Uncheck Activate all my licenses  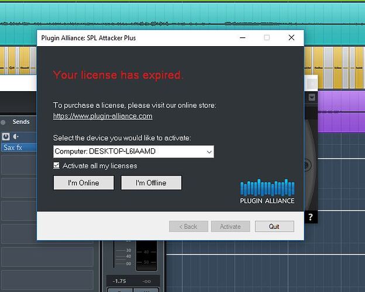pos(56,165)
